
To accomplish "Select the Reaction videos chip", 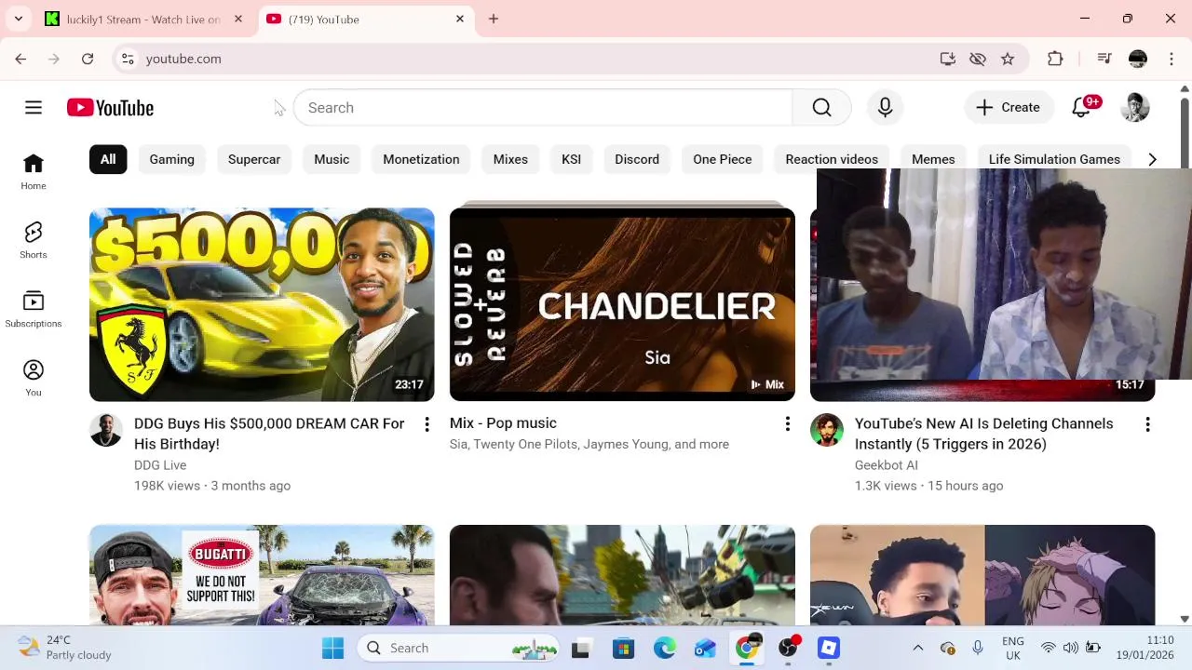I will pos(832,159).
